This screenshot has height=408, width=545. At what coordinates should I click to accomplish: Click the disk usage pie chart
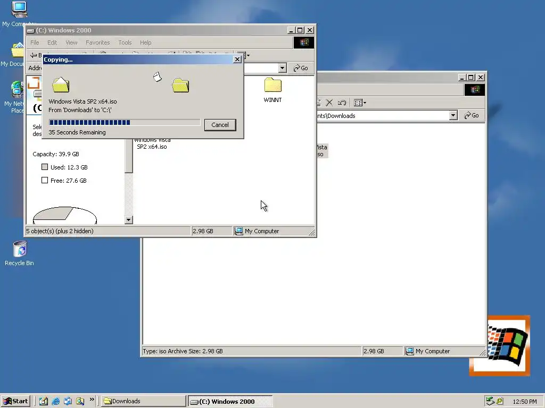[x=64, y=216]
